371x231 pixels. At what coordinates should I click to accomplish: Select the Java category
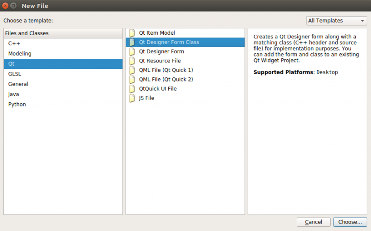click(63, 94)
